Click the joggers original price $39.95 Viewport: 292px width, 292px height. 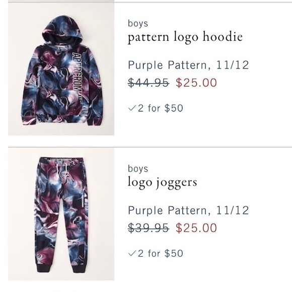149,228
